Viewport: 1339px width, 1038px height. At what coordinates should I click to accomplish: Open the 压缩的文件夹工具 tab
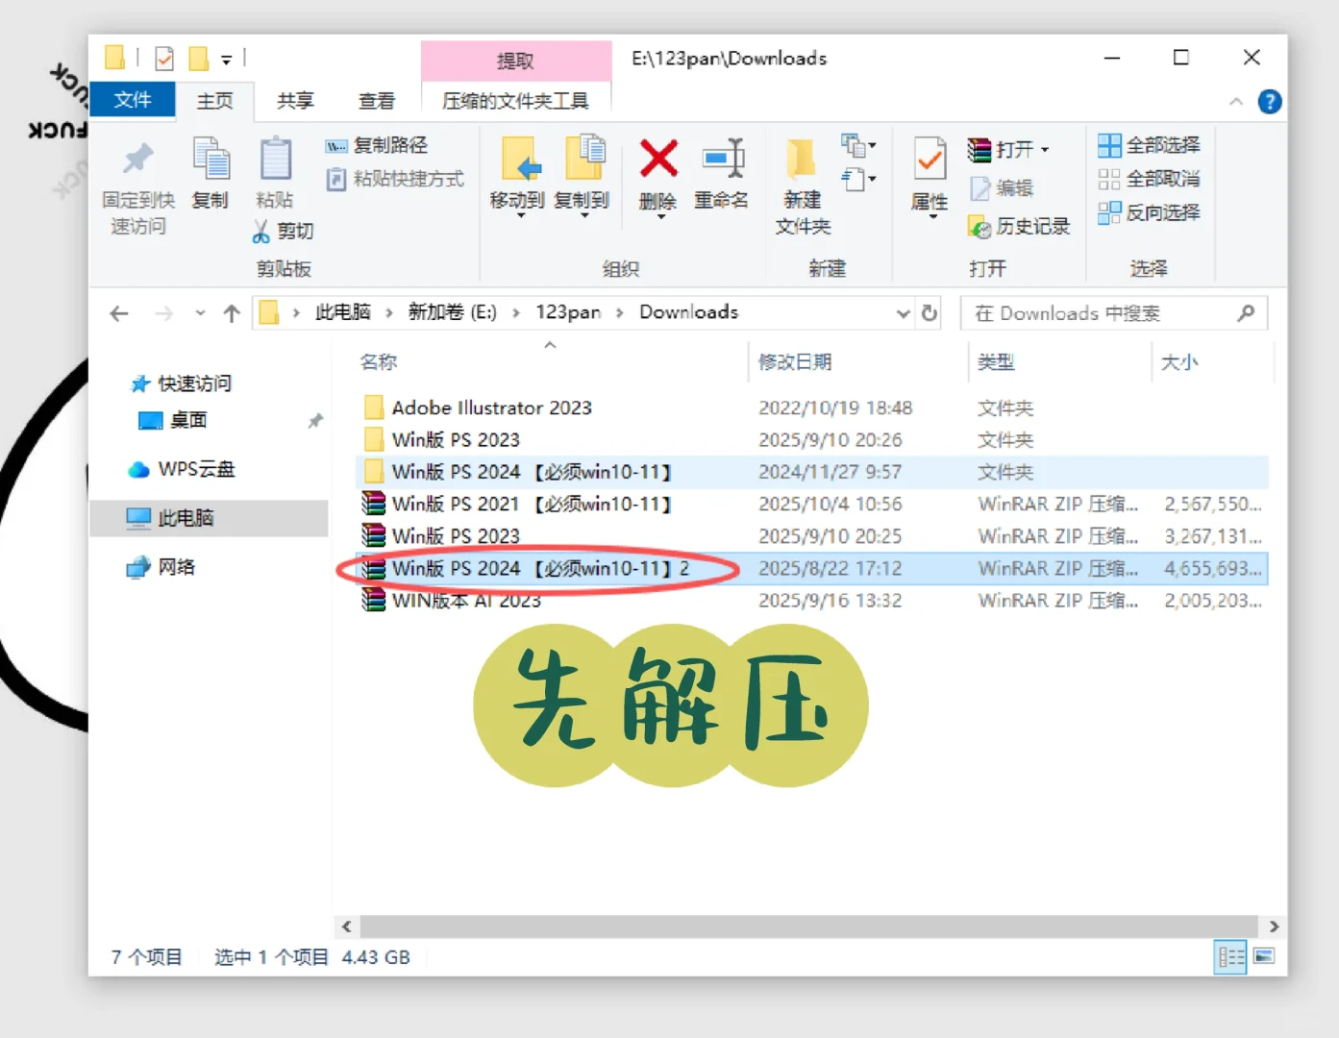(x=515, y=98)
